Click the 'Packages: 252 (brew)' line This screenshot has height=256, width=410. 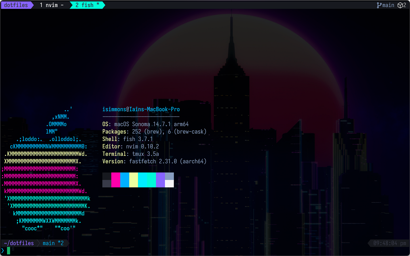coord(154,132)
